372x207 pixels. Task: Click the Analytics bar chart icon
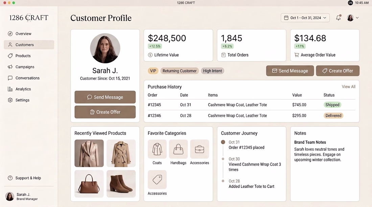pyautogui.click(x=10, y=89)
